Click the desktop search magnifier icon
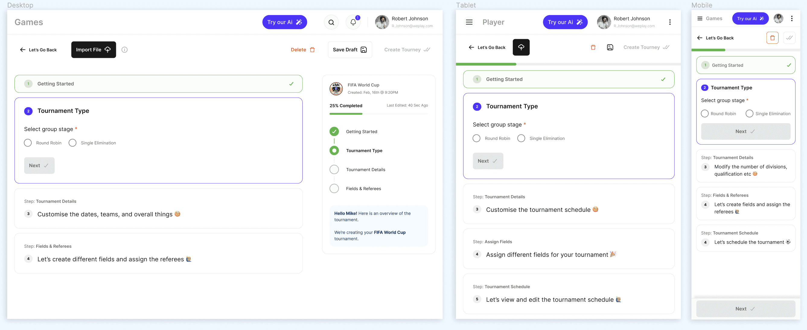Viewport: 807px width, 330px height. (331, 22)
